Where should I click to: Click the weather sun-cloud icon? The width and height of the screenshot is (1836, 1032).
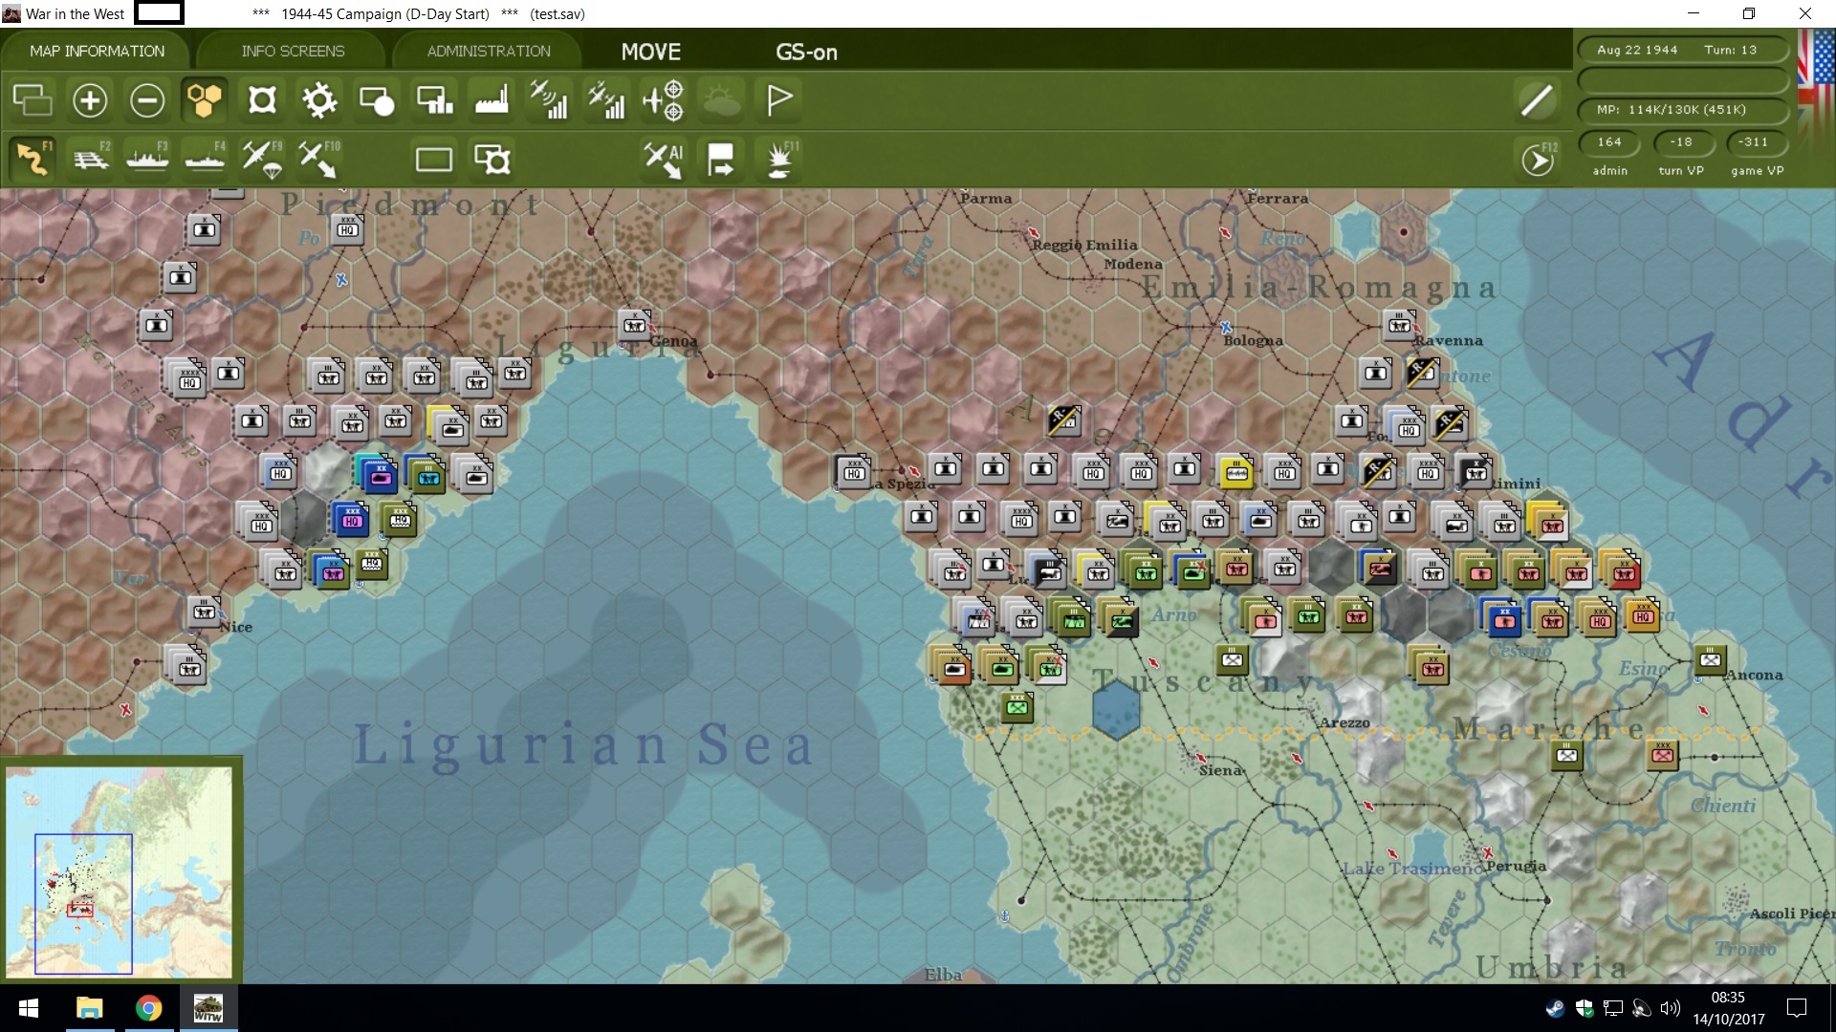pos(722,99)
